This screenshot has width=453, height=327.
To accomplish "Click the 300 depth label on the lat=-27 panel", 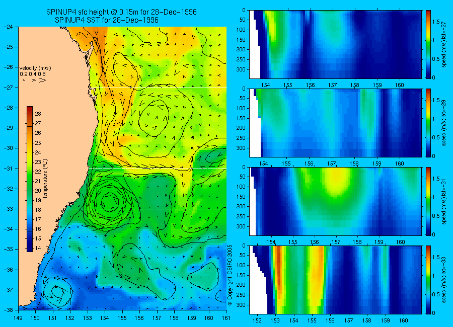I will (241, 69).
